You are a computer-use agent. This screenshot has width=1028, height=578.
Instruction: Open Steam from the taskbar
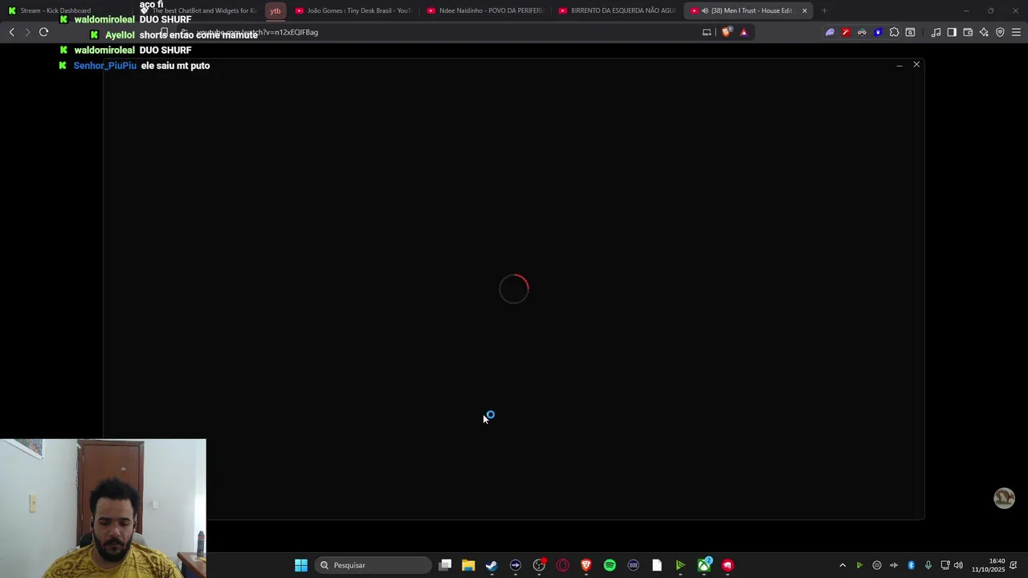492,565
